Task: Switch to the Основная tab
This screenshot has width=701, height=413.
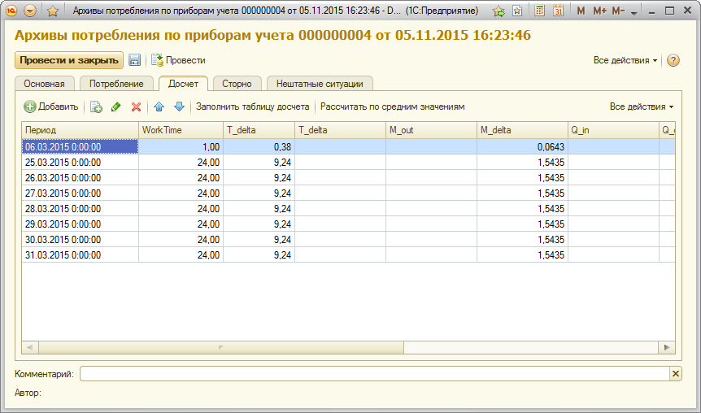Action: tap(44, 84)
